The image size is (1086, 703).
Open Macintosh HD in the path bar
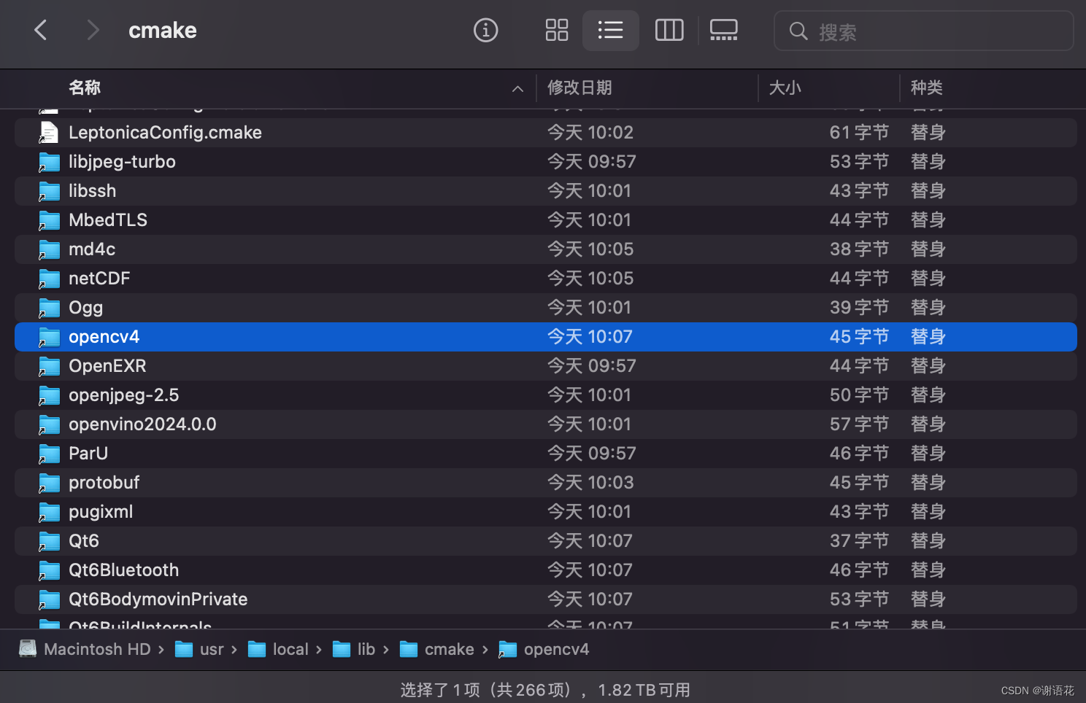[85, 649]
